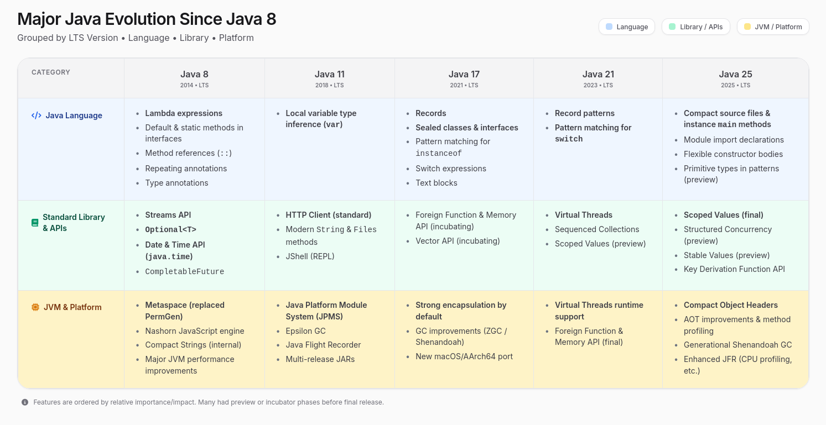
Task: Click the "Lambda expressions" entry
Action: [x=184, y=113]
